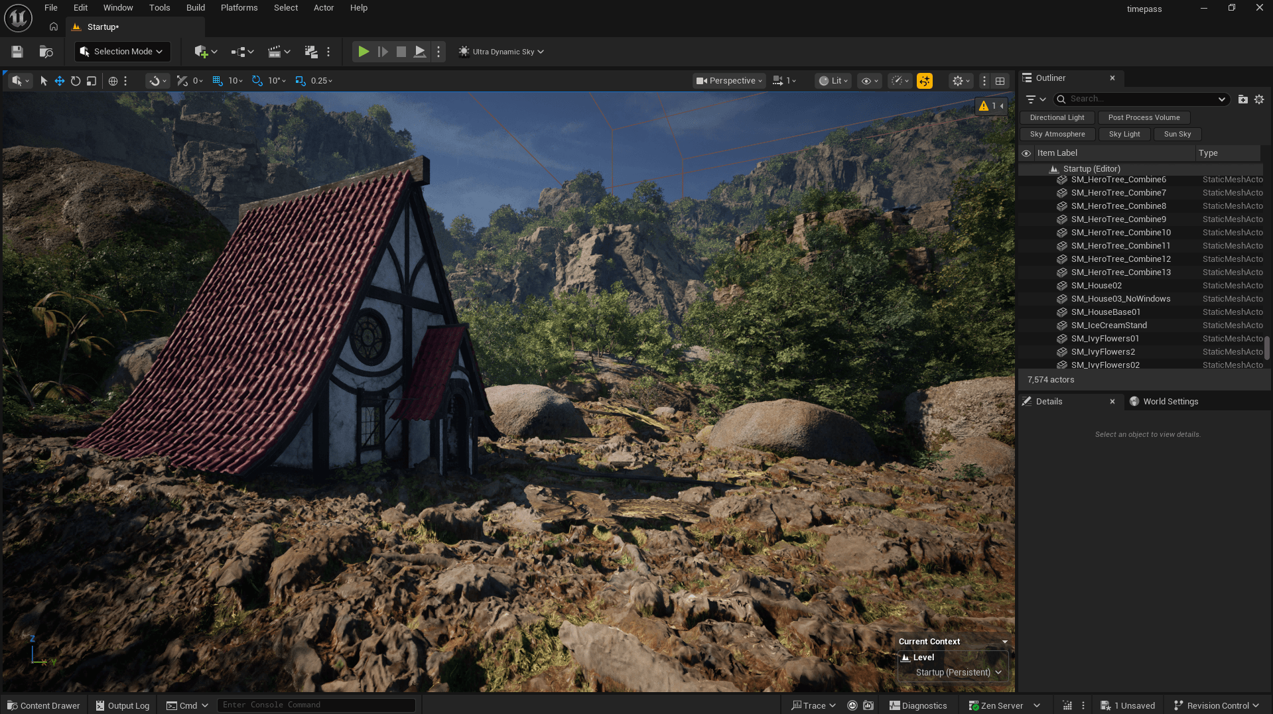This screenshot has height=714, width=1273.
Task: Select the scale transform tool
Action: click(x=92, y=81)
